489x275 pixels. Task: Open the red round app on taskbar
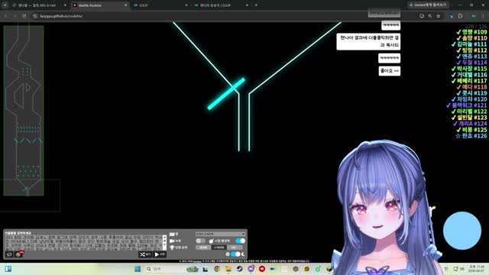[262, 269]
